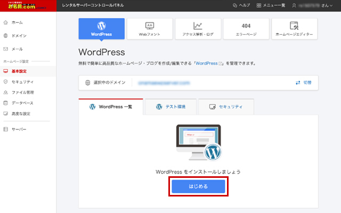
Task: Select the ホームページエディター tile
Action: click(x=295, y=29)
